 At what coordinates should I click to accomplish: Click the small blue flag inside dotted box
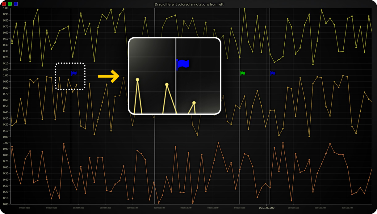74,73
